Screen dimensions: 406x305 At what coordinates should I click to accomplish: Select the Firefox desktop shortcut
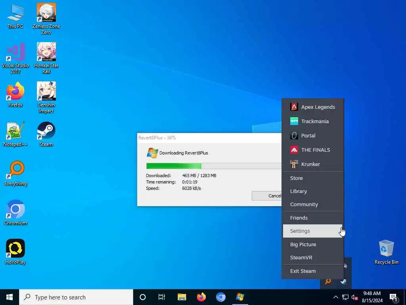point(15,95)
